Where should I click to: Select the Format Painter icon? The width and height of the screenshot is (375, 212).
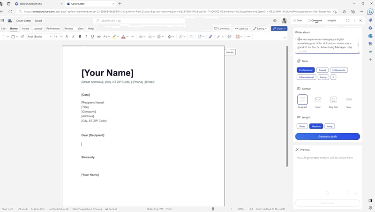22,37
